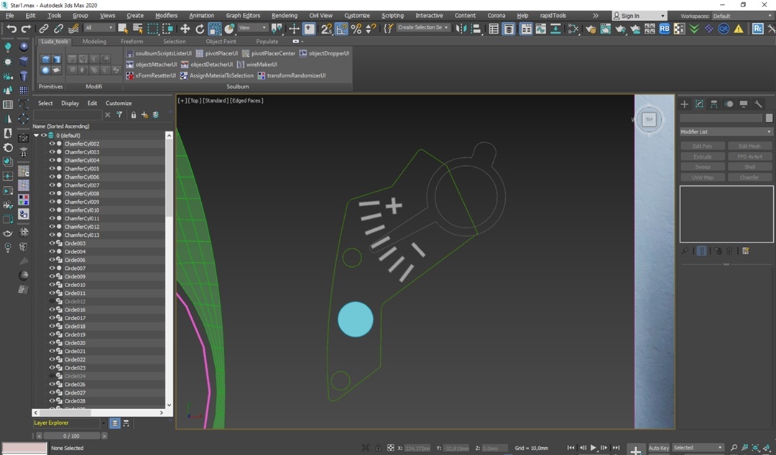This screenshot has height=455, width=776.
Task: Open the Sign In dropdown
Action: point(639,16)
